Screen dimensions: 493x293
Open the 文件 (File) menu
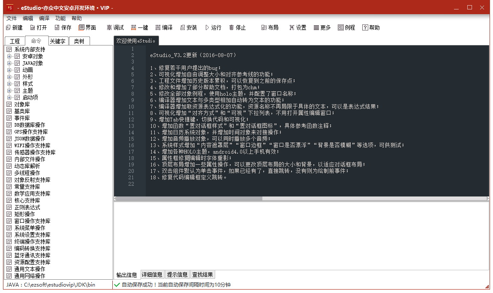coord(12,18)
